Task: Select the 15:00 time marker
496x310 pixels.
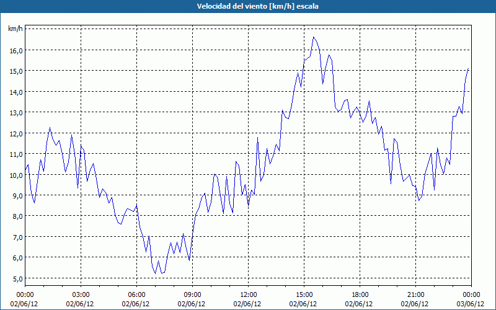Action: tap(304, 295)
